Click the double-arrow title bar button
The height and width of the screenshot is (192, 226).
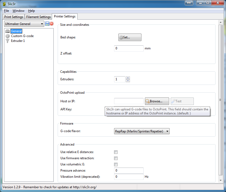click(x=189, y=3)
